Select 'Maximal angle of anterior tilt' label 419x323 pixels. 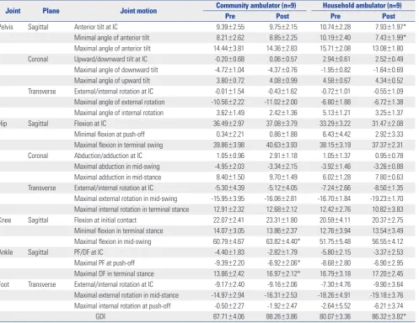pyautogui.click(x=112, y=48)
